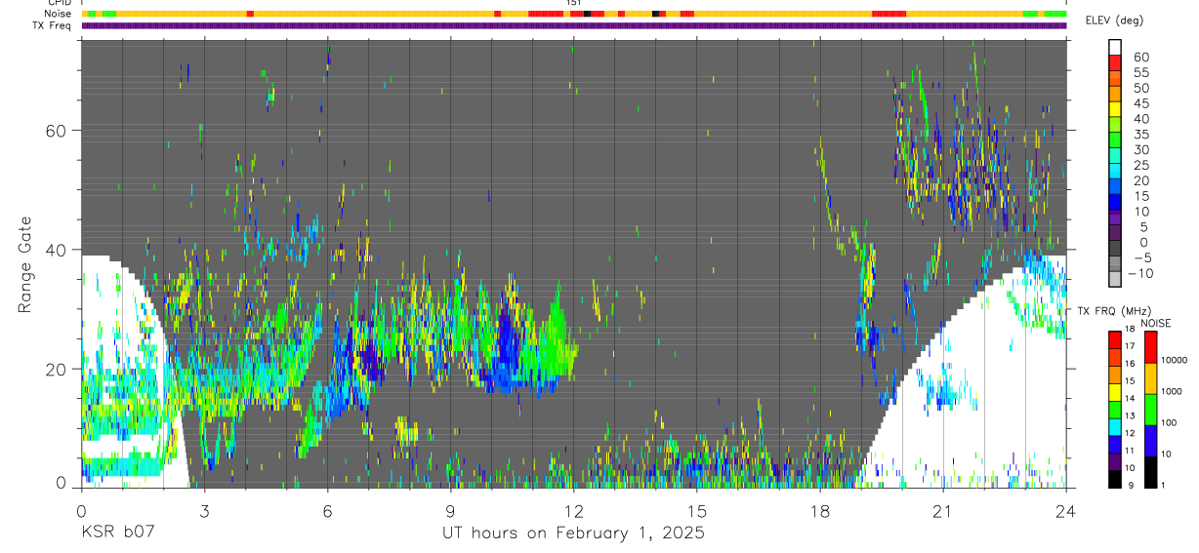Click the red 10000 noise legend swatch
This screenshot has width=1199, height=553.
[x=1150, y=348]
